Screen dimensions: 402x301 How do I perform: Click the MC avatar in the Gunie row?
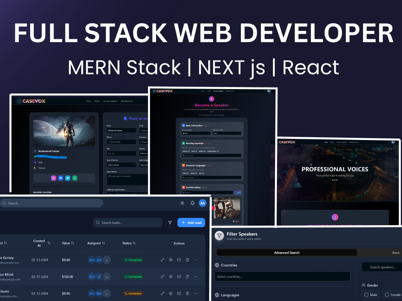click(99, 294)
